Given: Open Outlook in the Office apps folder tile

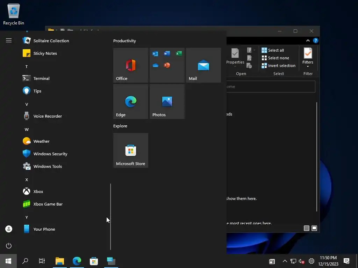Looking at the screenshot, I should (155, 53).
